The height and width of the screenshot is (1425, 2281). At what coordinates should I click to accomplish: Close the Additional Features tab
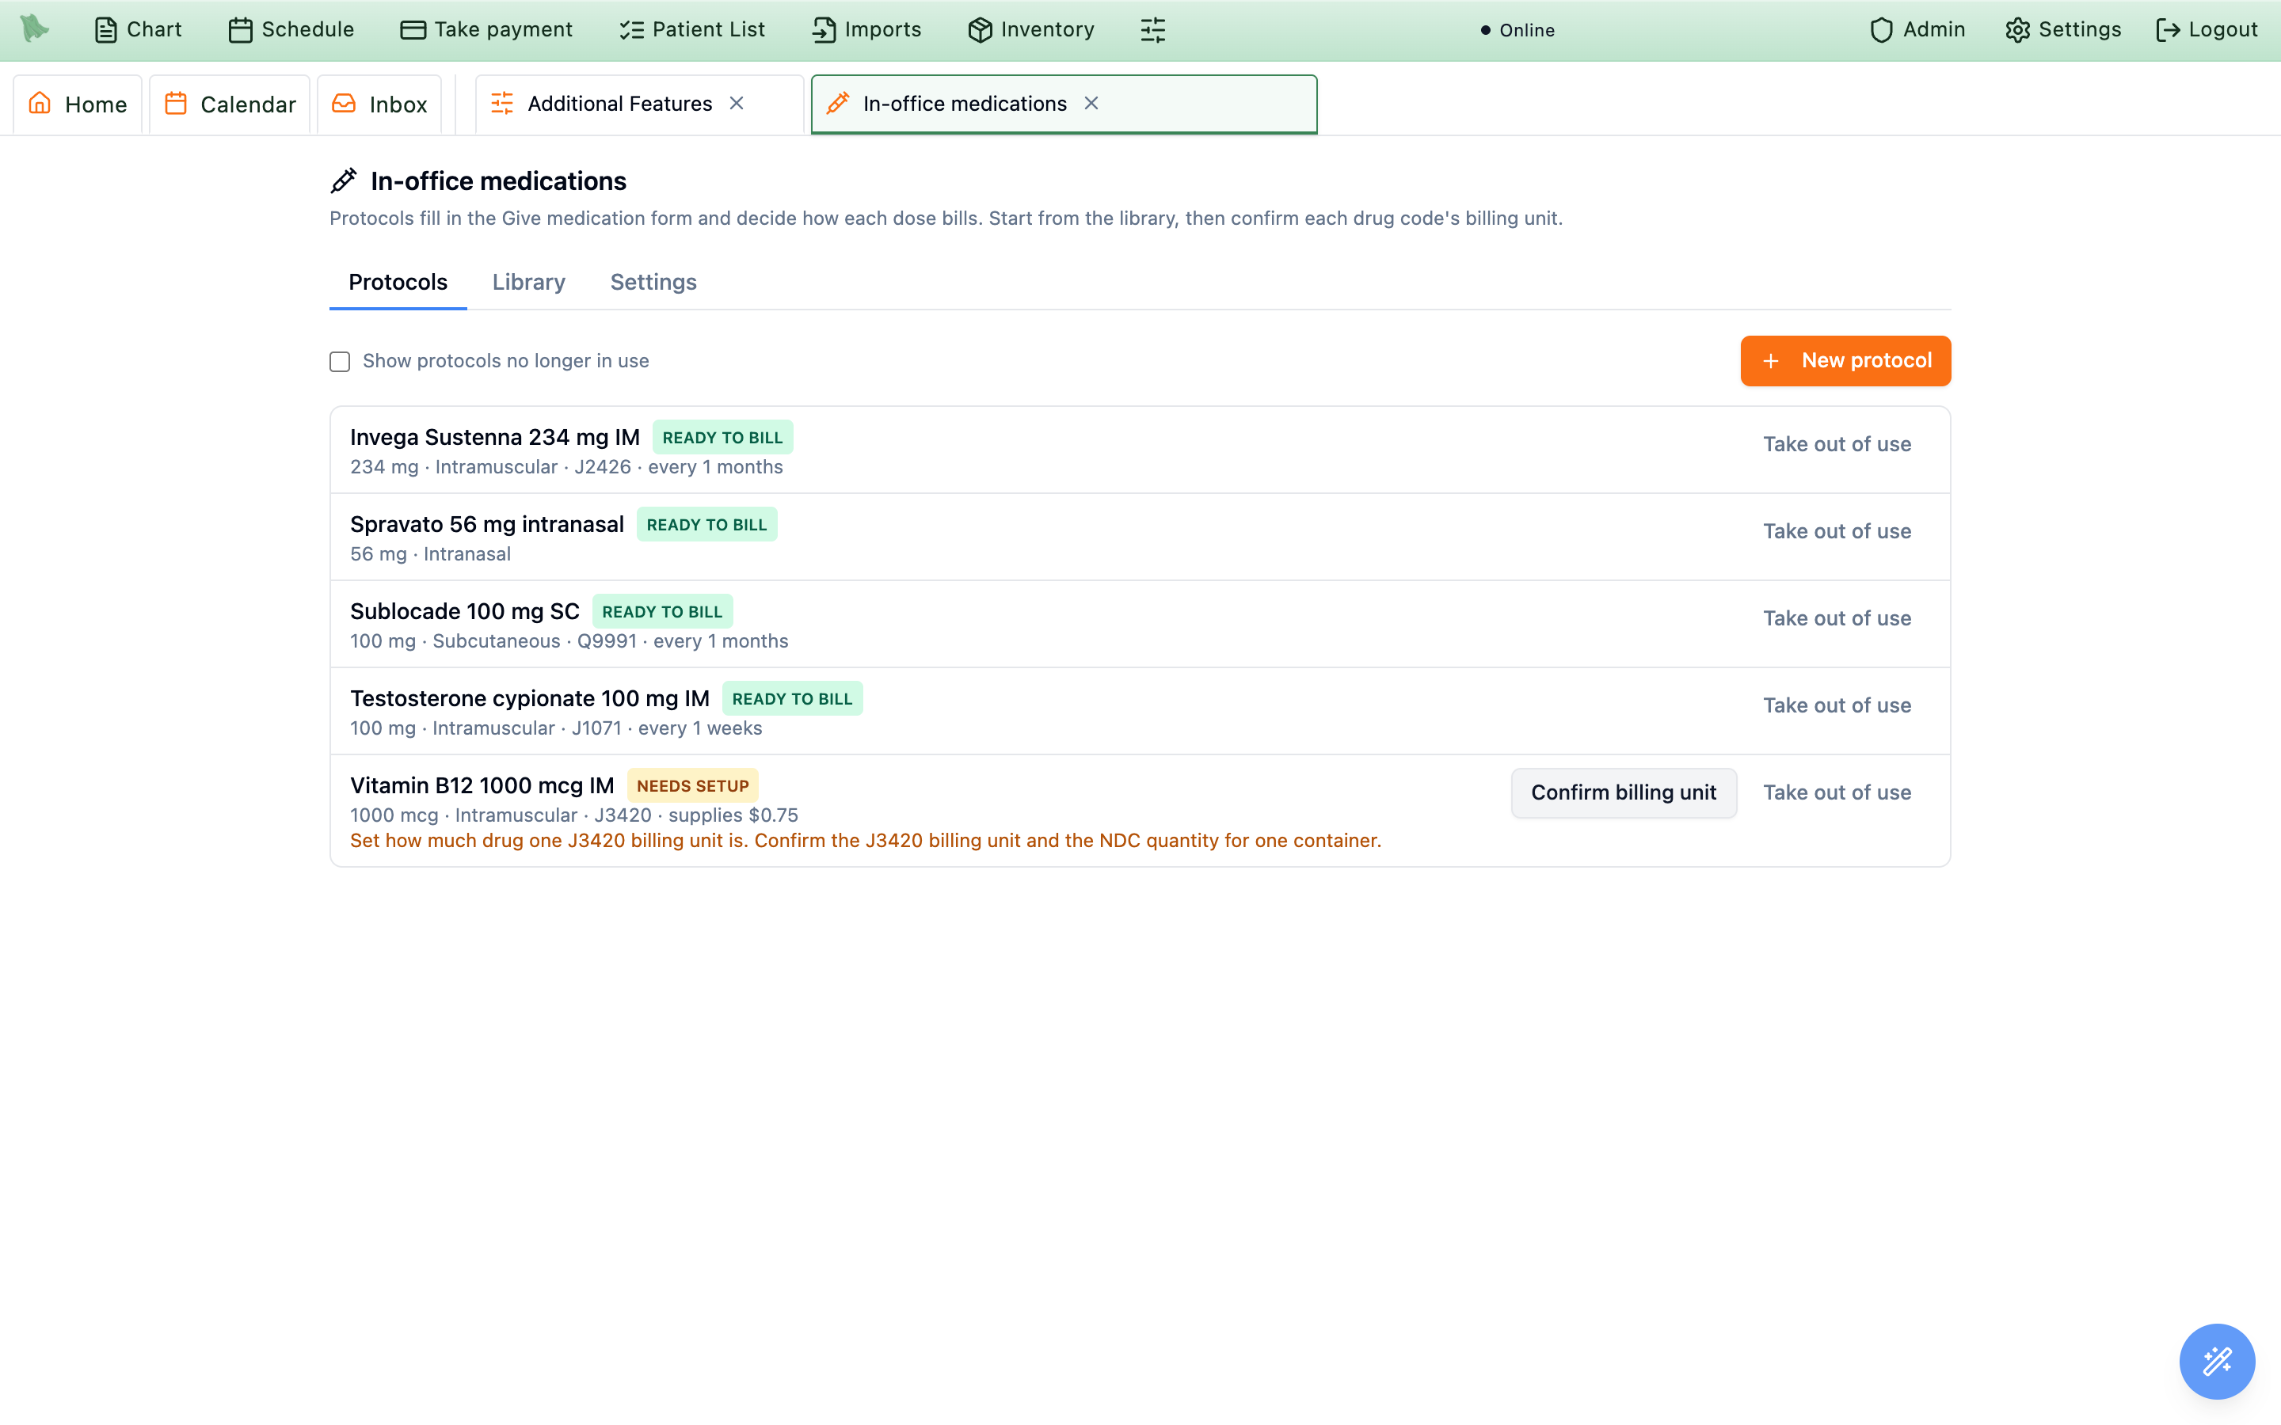click(737, 104)
